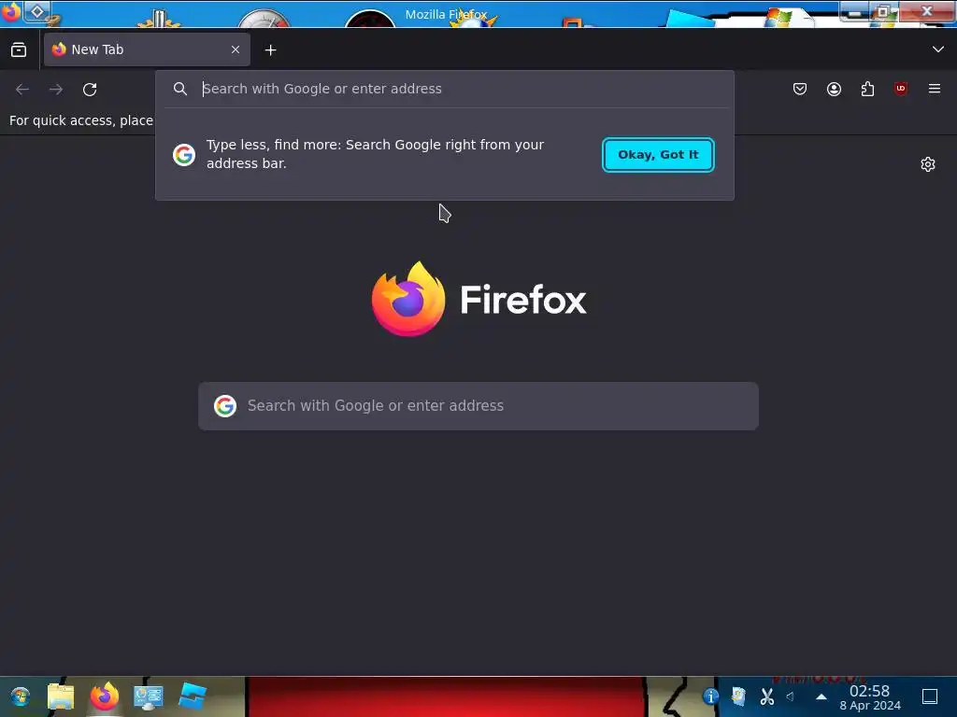Viewport: 957px width, 717px height.
Task: Focus the new tab page search box
Action: (478, 406)
